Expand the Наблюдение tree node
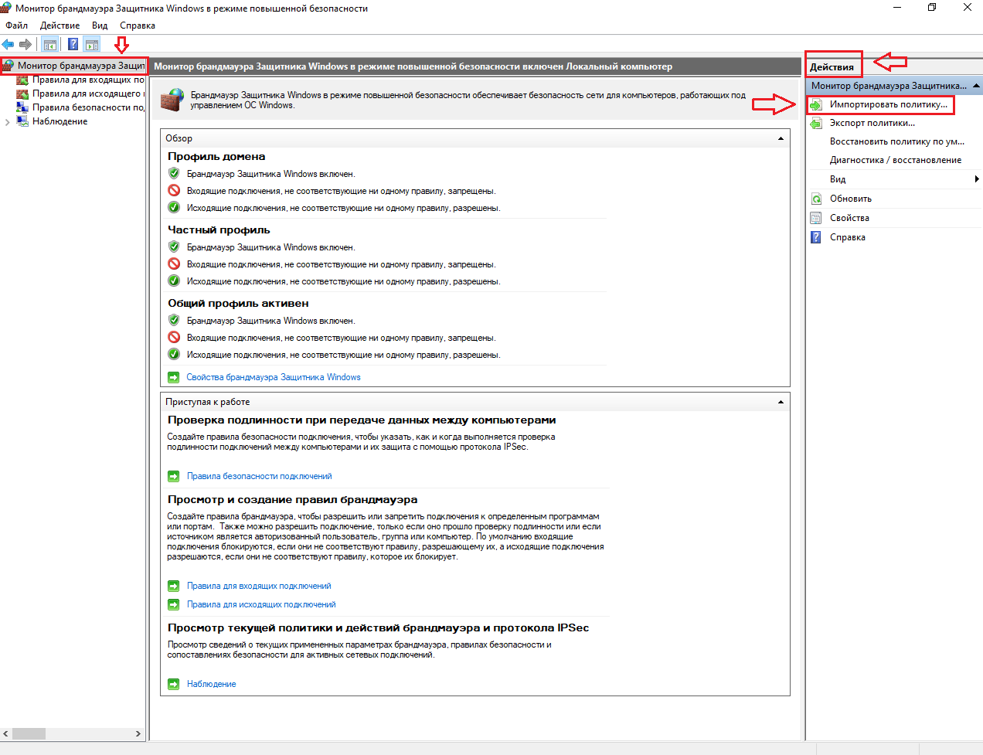The height and width of the screenshot is (755, 983). [8, 121]
